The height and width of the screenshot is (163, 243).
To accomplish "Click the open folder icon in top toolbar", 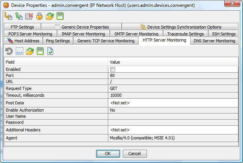I will click(x=50, y=16).
